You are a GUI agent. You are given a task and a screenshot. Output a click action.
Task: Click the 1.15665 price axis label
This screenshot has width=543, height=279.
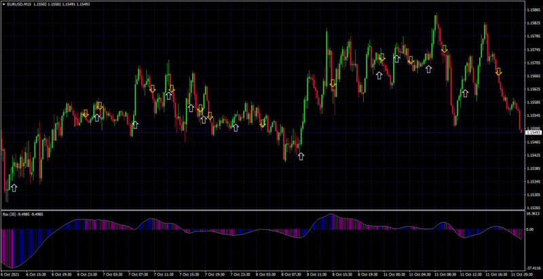click(532, 76)
